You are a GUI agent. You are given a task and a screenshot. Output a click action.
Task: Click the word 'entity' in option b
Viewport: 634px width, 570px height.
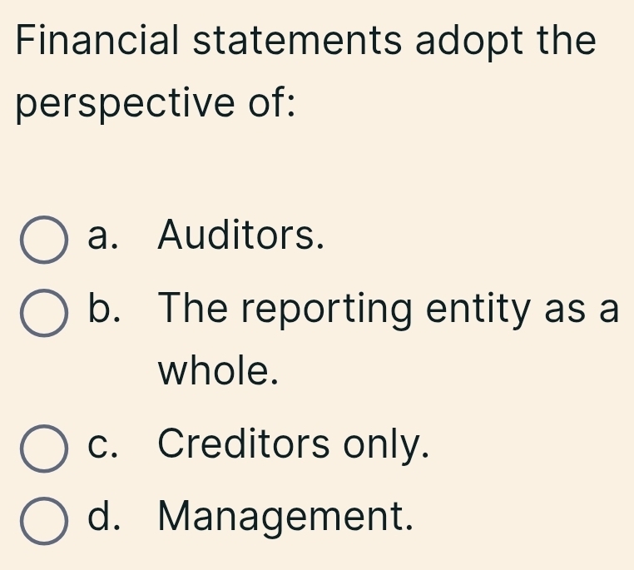click(478, 310)
